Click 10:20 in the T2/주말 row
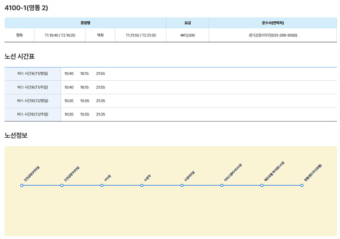 69,114
